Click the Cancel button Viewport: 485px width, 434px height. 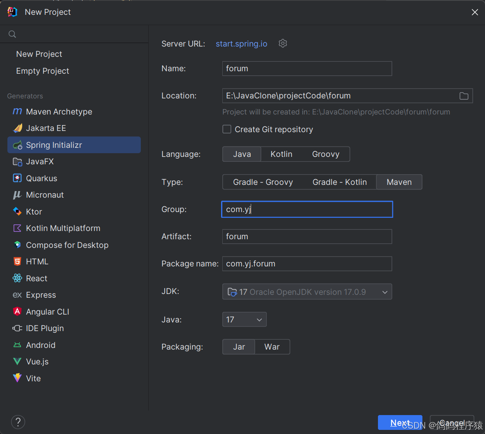[452, 422]
